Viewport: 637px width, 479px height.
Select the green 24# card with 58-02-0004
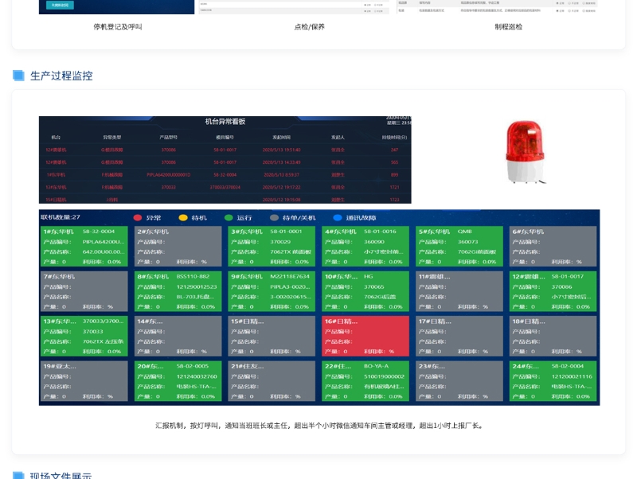coord(553,381)
